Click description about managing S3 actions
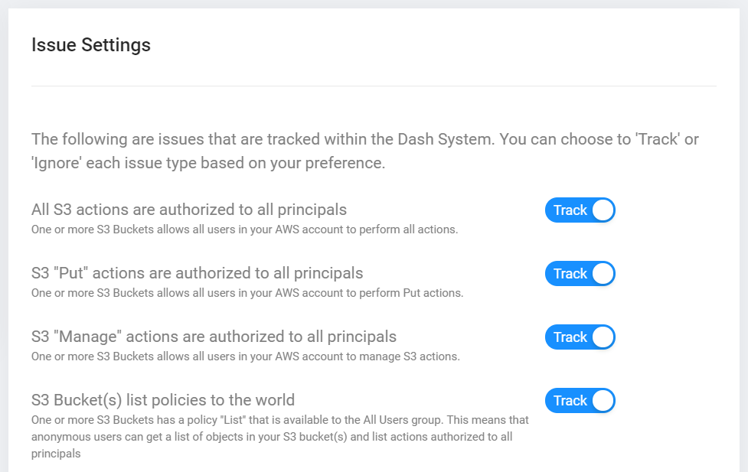 (x=245, y=356)
